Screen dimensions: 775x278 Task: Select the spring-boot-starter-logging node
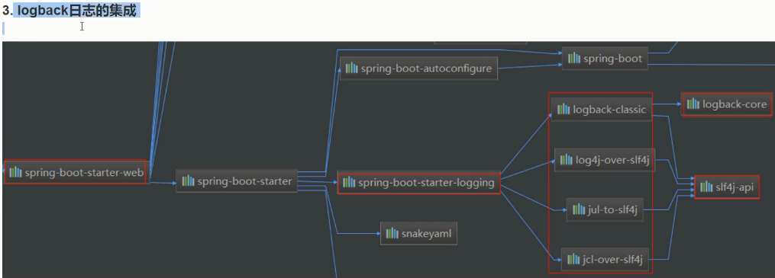pyautogui.click(x=418, y=183)
